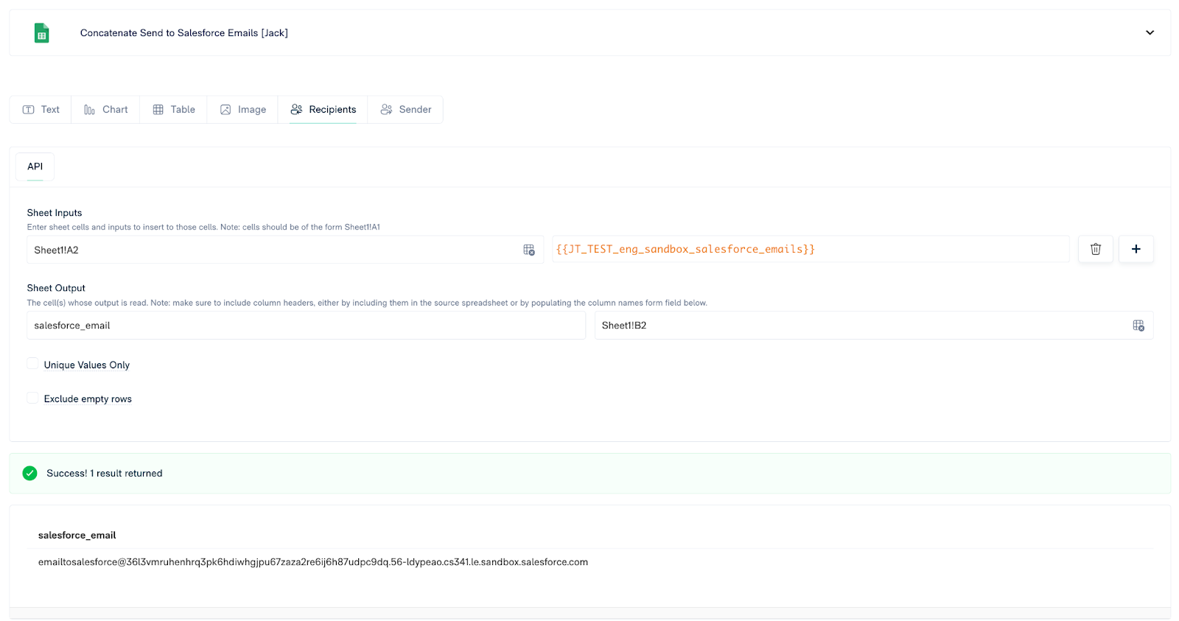
Task: Enable the Unique Values Only checkbox
Action: (32, 364)
